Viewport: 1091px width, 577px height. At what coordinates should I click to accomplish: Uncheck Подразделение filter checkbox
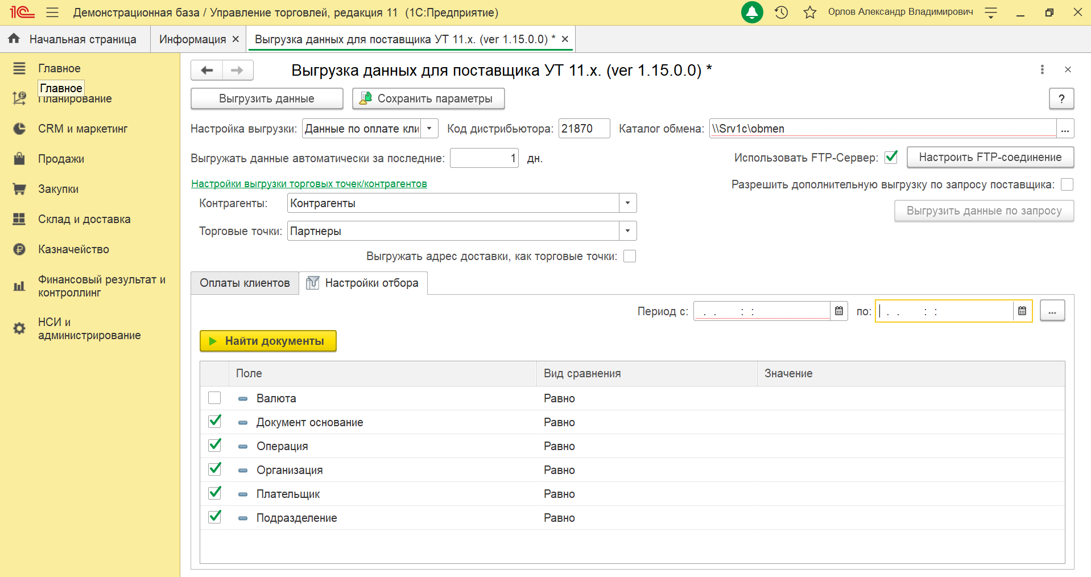point(214,517)
